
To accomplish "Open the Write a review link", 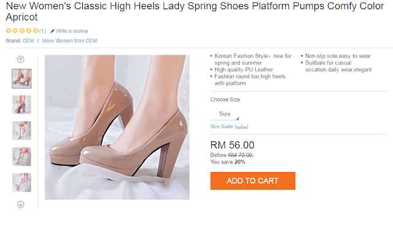I will [72, 31].
